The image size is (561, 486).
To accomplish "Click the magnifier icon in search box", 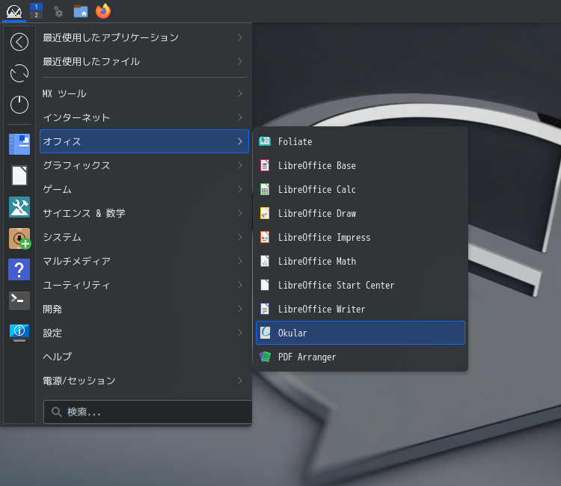I will click(x=57, y=412).
